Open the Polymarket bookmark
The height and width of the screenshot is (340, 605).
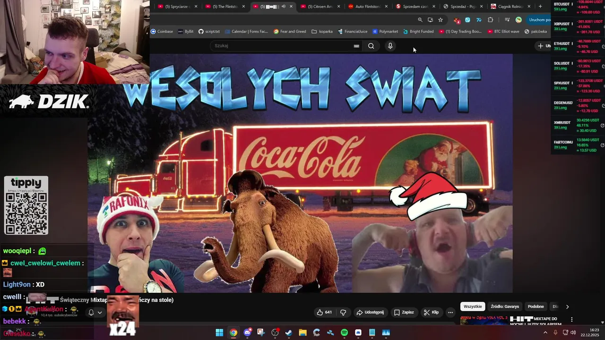pos(385,32)
